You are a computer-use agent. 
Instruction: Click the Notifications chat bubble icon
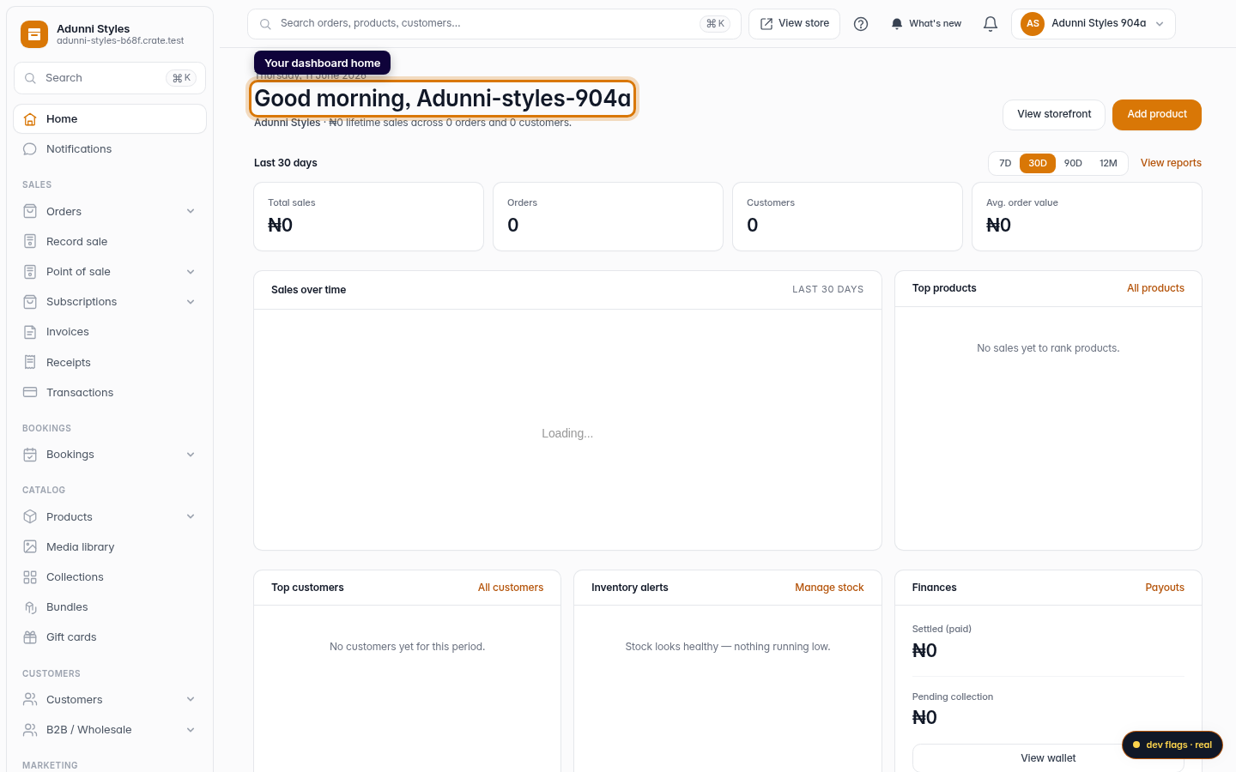click(30, 149)
